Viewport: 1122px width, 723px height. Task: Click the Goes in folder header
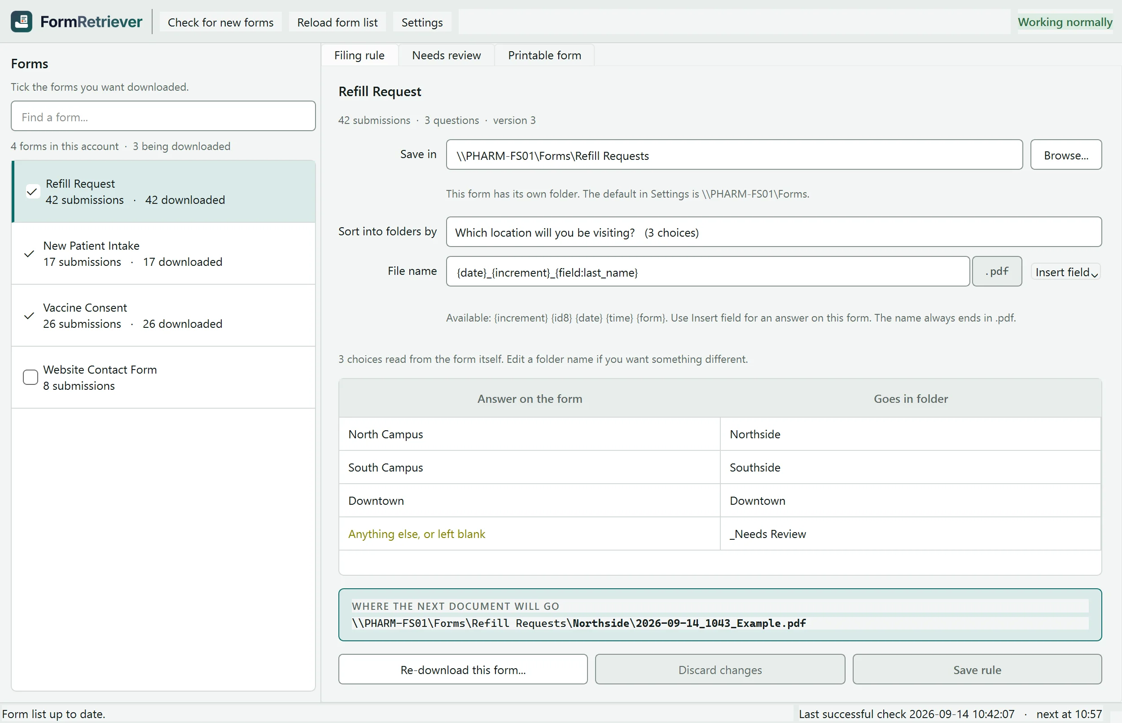911,399
